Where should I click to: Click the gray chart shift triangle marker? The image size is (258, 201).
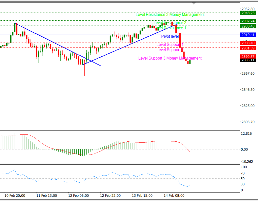pyautogui.click(x=193, y=4)
